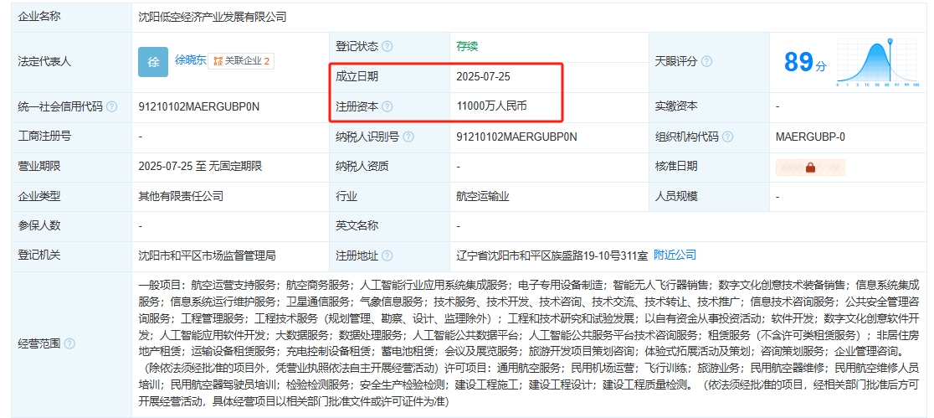Select registration authority 沈阳市和平区市场监督管理局

point(207,255)
